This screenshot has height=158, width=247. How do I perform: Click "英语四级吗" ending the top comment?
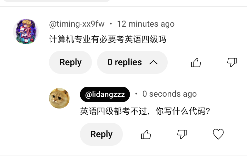(x=145, y=39)
